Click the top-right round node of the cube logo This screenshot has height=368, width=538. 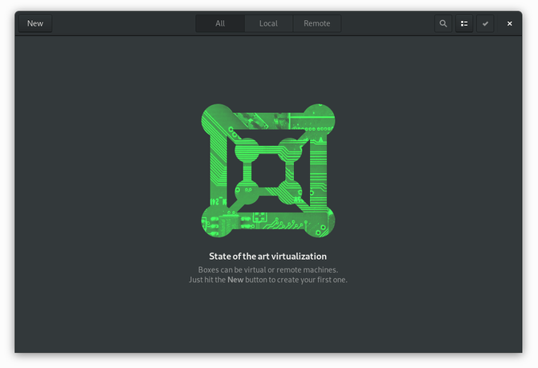click(x=319, y=120)
